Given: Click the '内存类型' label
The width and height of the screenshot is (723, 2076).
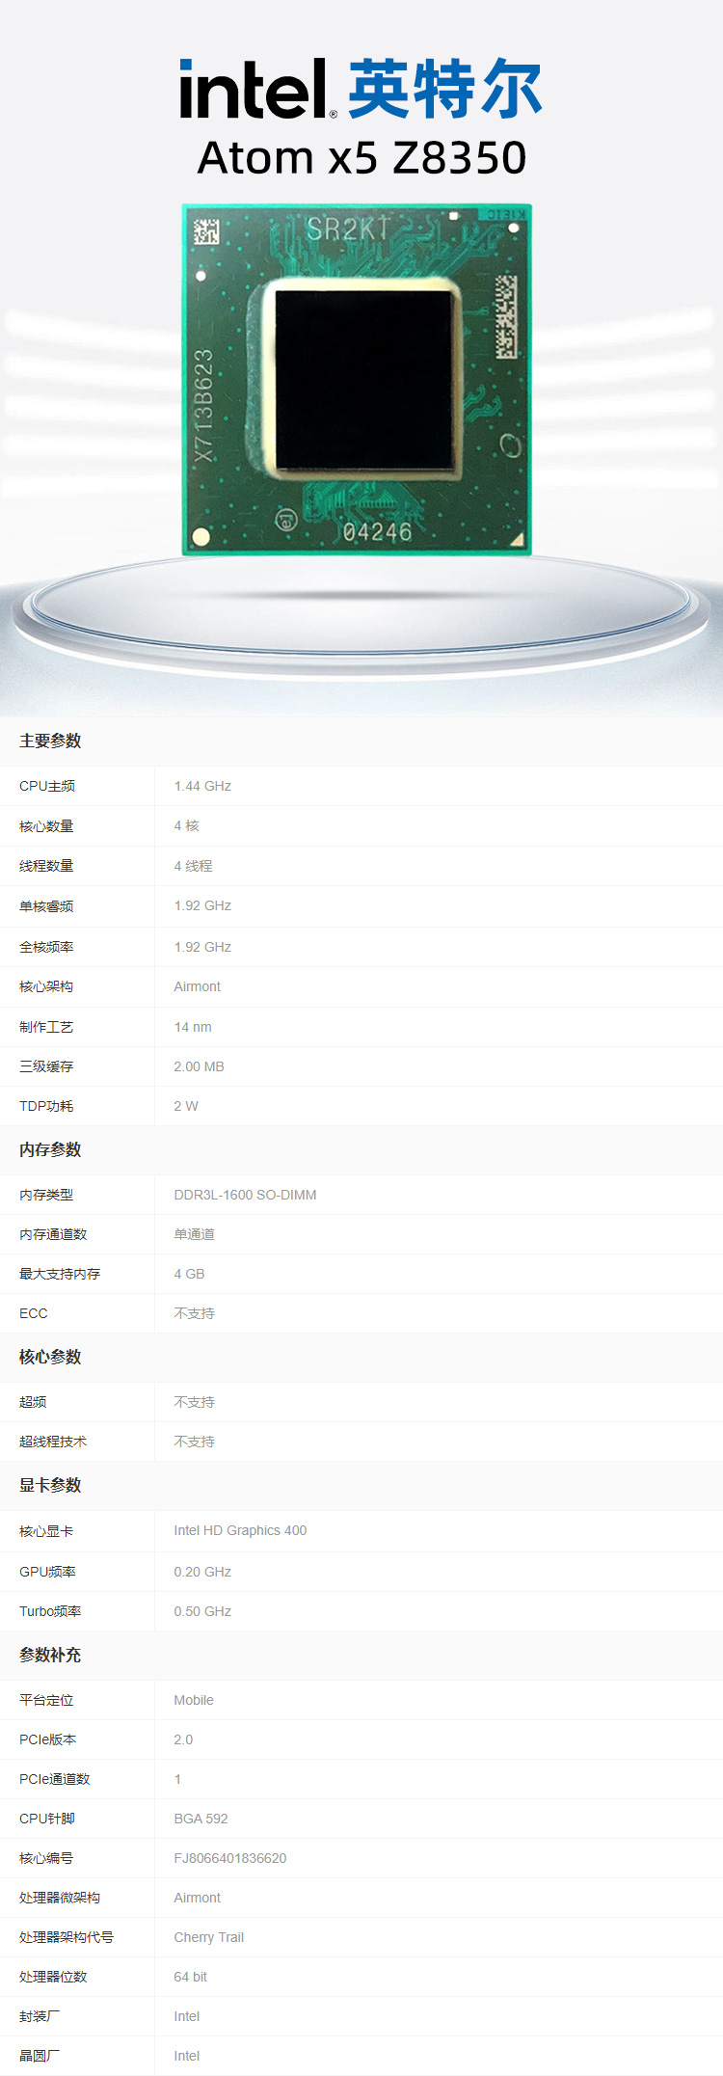Looking at the screenshot, I should 46,1195.
